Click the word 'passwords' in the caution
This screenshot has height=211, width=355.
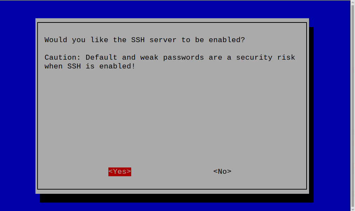pos(183,58)
